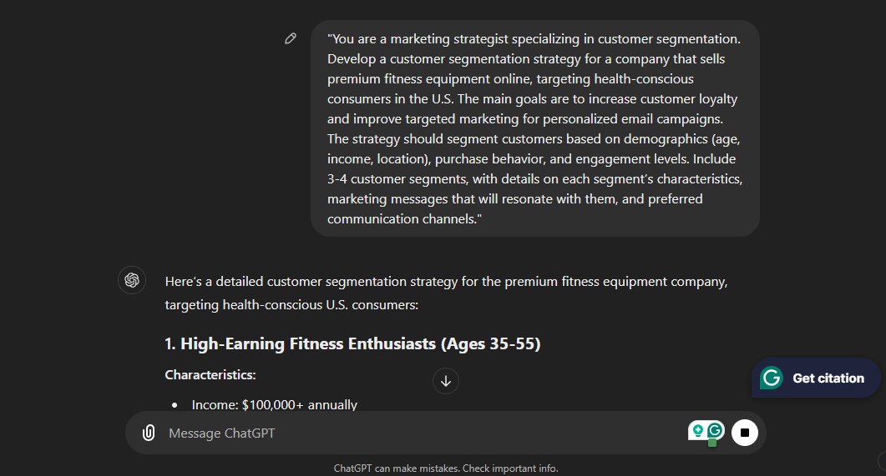The width and height of the screenshot is (886, 476).
Task: Edit the user prompt with pencil icon
Action: (x=291, y=38)
